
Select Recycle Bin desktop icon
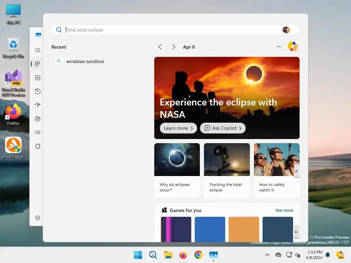[x=13, y=48]
